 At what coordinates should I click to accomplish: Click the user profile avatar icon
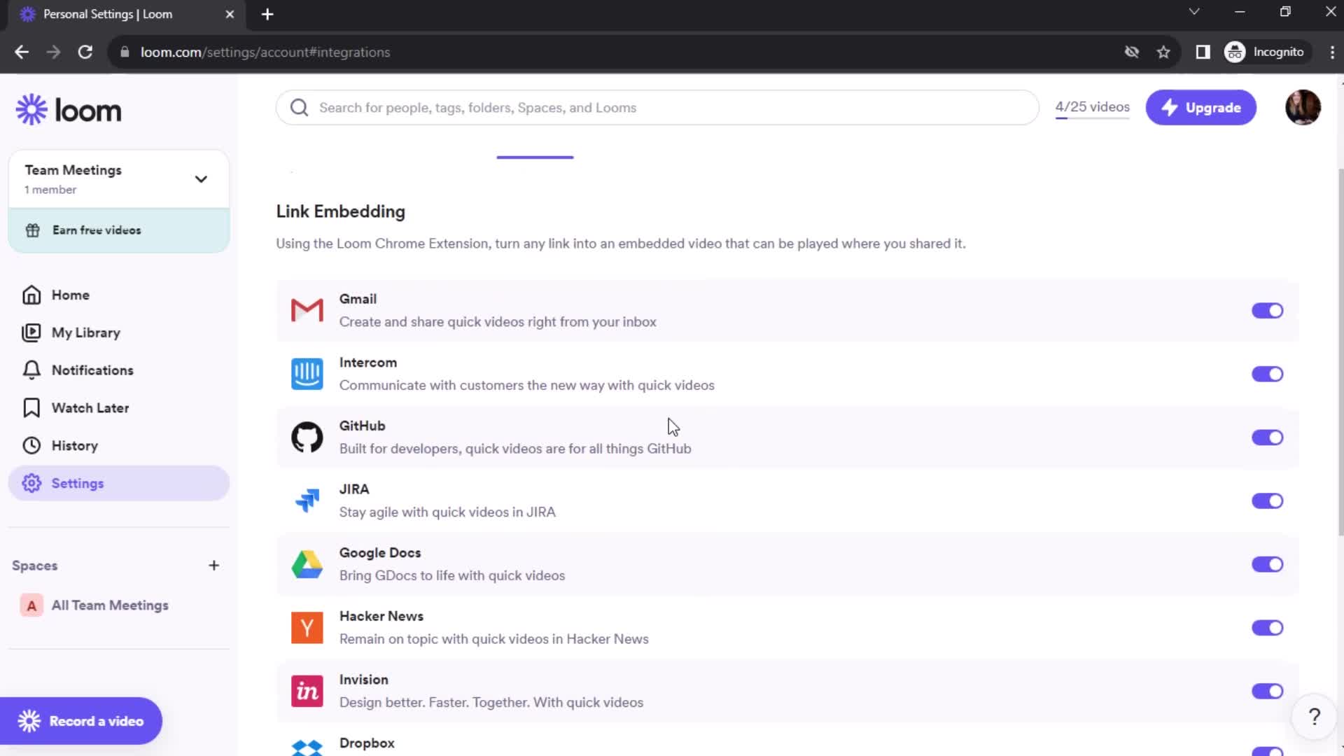[1303, 108]
